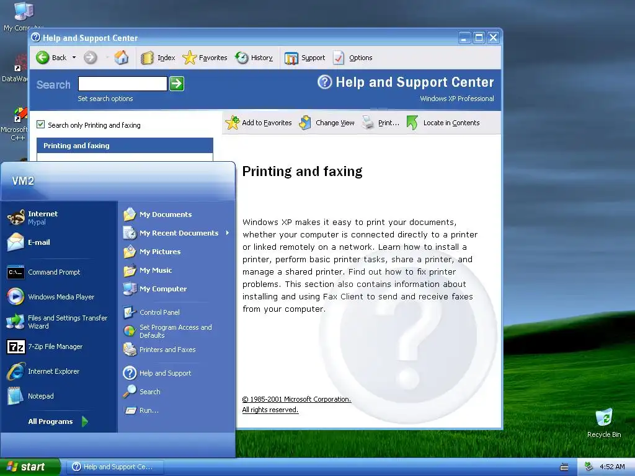Click the Help window title bar icon
Screen dimensions: 635x476
(x=35, y=38)
